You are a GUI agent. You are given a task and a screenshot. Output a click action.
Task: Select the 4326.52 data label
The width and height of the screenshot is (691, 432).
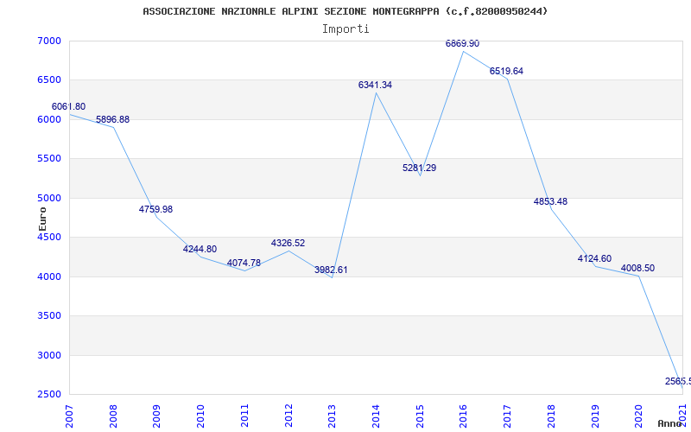(x=288, y=243)
